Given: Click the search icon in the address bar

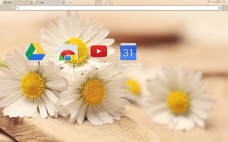Looking at the screenshot, I should (x=17, y=8).
